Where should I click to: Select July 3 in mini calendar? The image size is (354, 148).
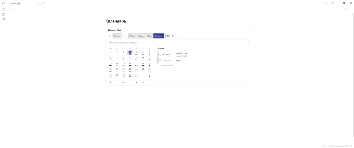coord(136,52)
